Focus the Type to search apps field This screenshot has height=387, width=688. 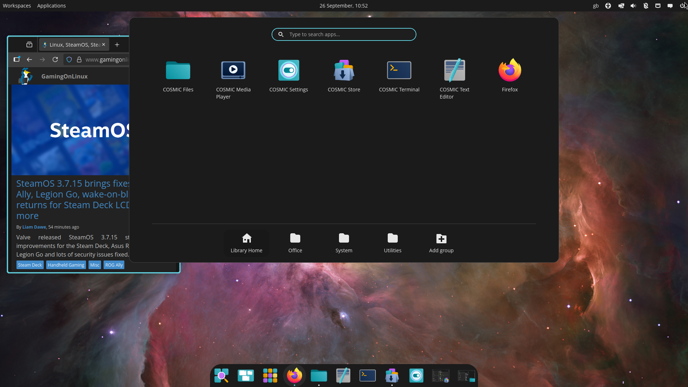click(x=344, y=34)
